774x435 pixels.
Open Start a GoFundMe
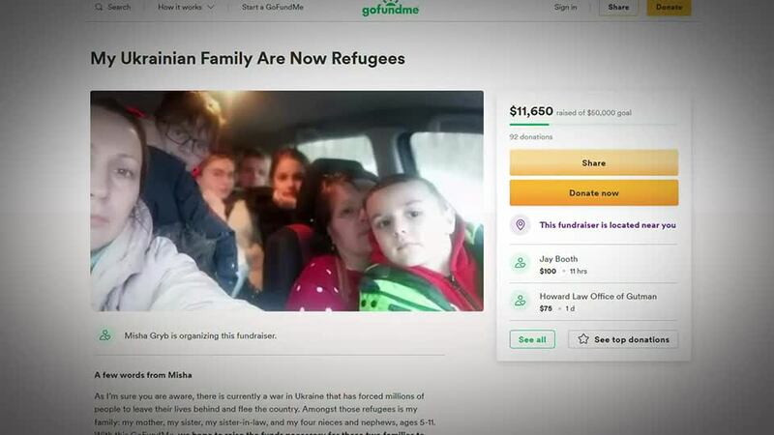coord(273,7)
